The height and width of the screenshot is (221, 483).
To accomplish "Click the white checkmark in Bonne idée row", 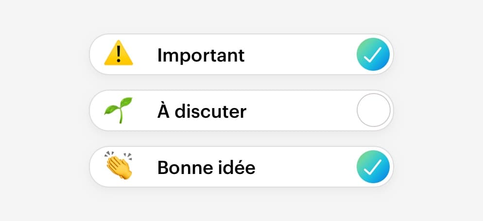I will 373,167.
